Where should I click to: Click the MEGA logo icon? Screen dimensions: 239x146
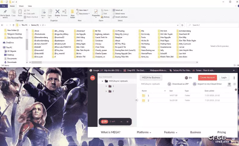[93, 78]
